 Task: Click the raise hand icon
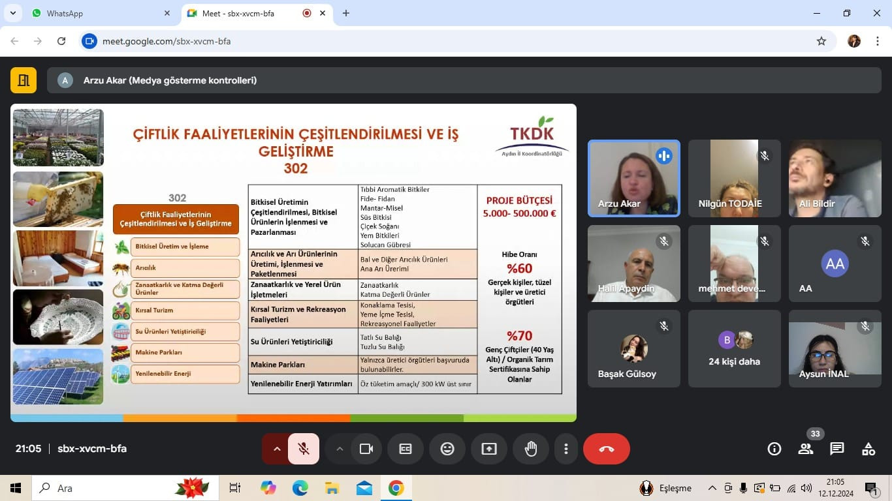pos(530,449)
